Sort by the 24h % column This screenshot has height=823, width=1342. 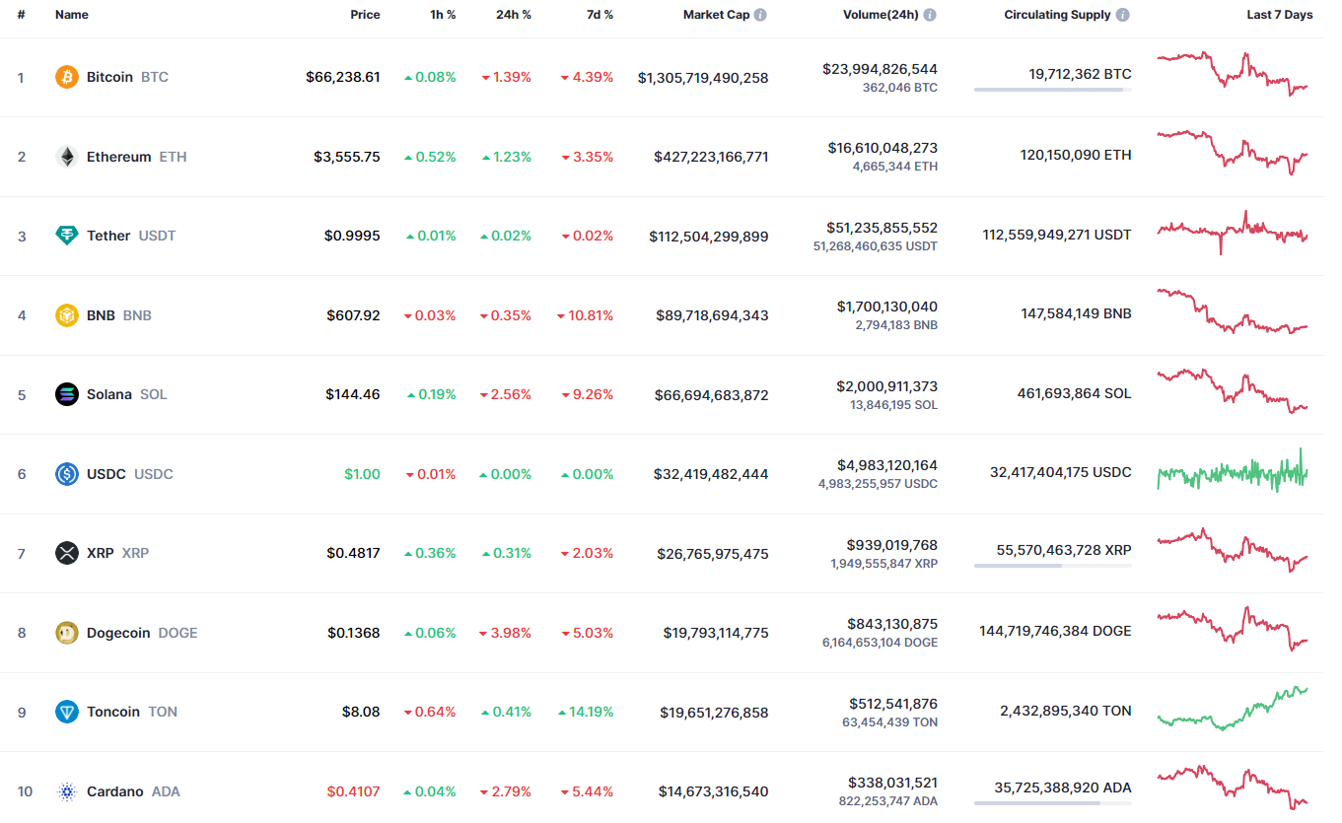(x=513, y=15)
